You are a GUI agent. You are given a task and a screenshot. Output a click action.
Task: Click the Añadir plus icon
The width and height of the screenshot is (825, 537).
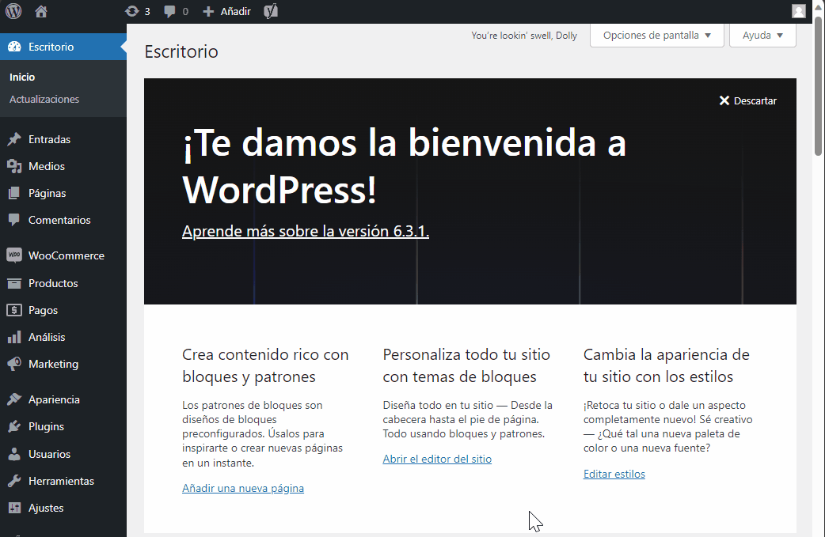[208, 12]
